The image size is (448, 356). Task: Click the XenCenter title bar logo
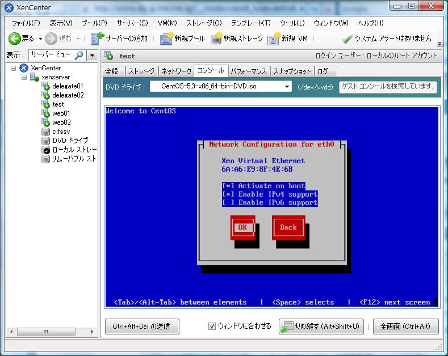click(9, 8)
